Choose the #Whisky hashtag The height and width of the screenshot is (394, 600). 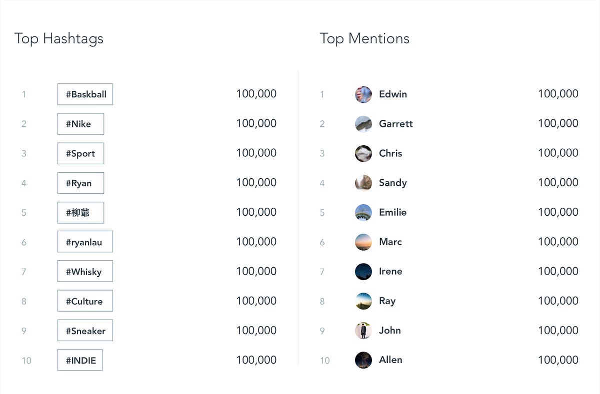click(85, 271)
